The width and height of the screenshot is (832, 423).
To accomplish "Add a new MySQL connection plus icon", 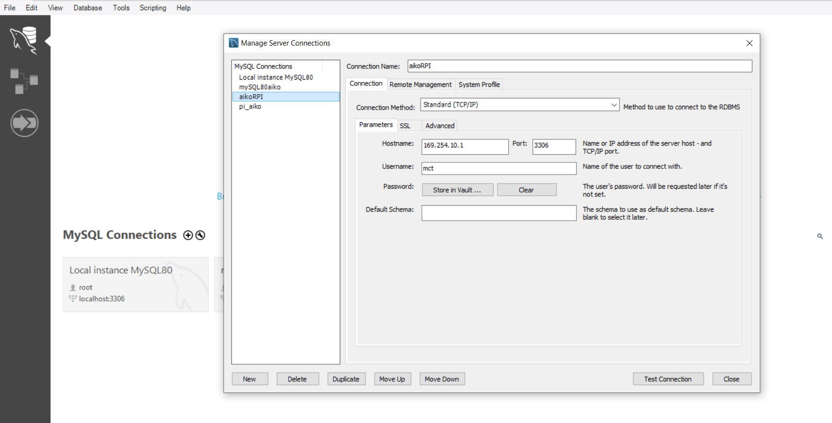I will (x=188, y=235).
